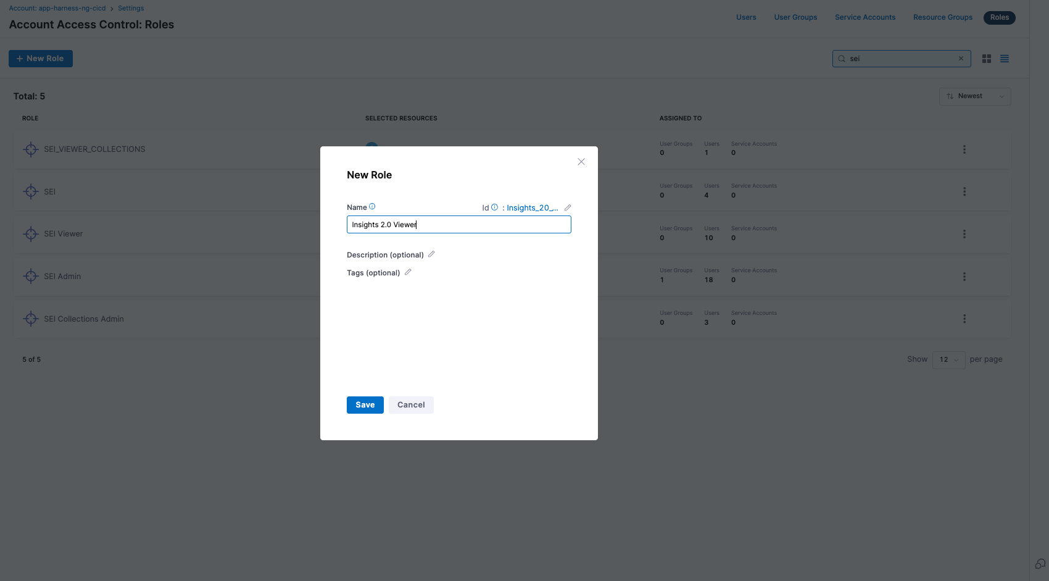This screenshot has width=1049, height=581.
Task: Click the edit icon next to Tags
Action: tap(408, 272)
